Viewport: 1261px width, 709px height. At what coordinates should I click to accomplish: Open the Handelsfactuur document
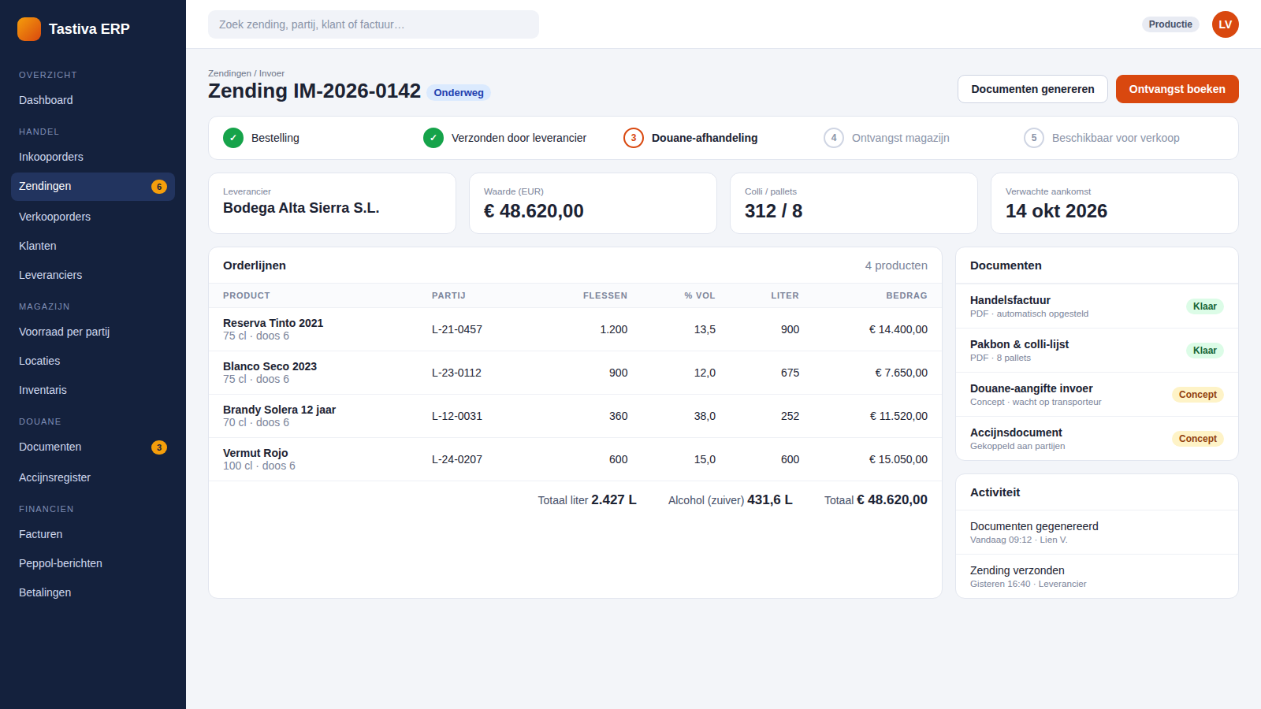(1097, 306)
